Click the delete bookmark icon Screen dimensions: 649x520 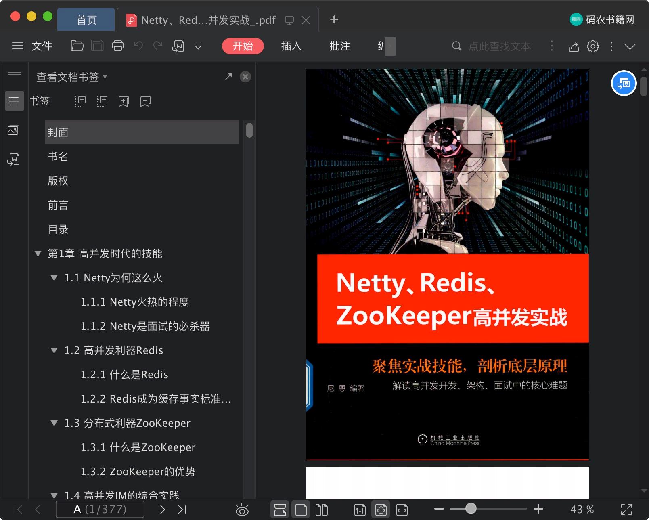[x=146, y=101]
